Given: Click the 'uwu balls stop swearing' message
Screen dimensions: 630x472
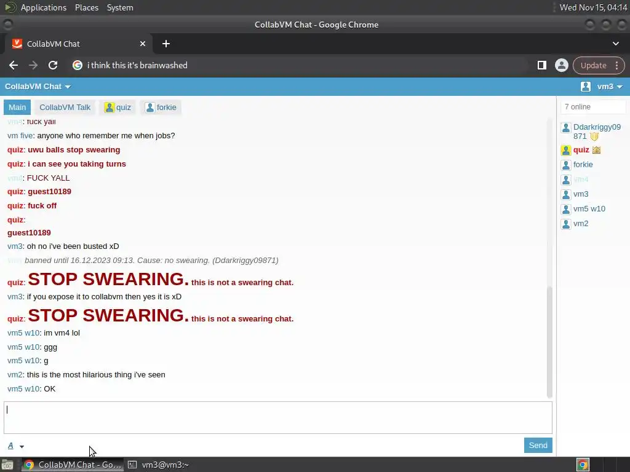Looking at the screenshot, I should click(x=74, y=150).
